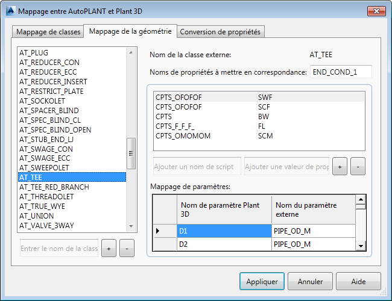Select CPTS_OFOFOF row with SCF value
This screenshot has width=392, height=301.
[259, 107]
